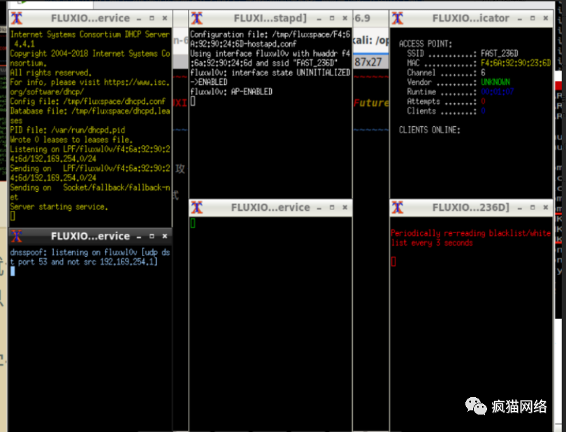Image resolution: width=566 pixels, height=432 pixels.
Task: Maximize the FLUXIO...icator access point window
Action: click(x=532, y=18)
